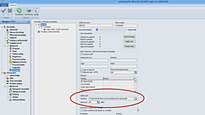This screenshot has height=115, width=205.
Task: Select Terminál in navigation tree
Action: tap(16, 70)
